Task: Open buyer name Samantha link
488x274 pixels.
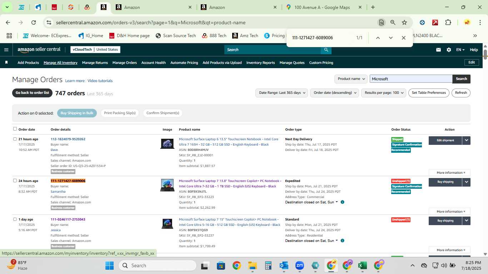Action: (58, 192)
